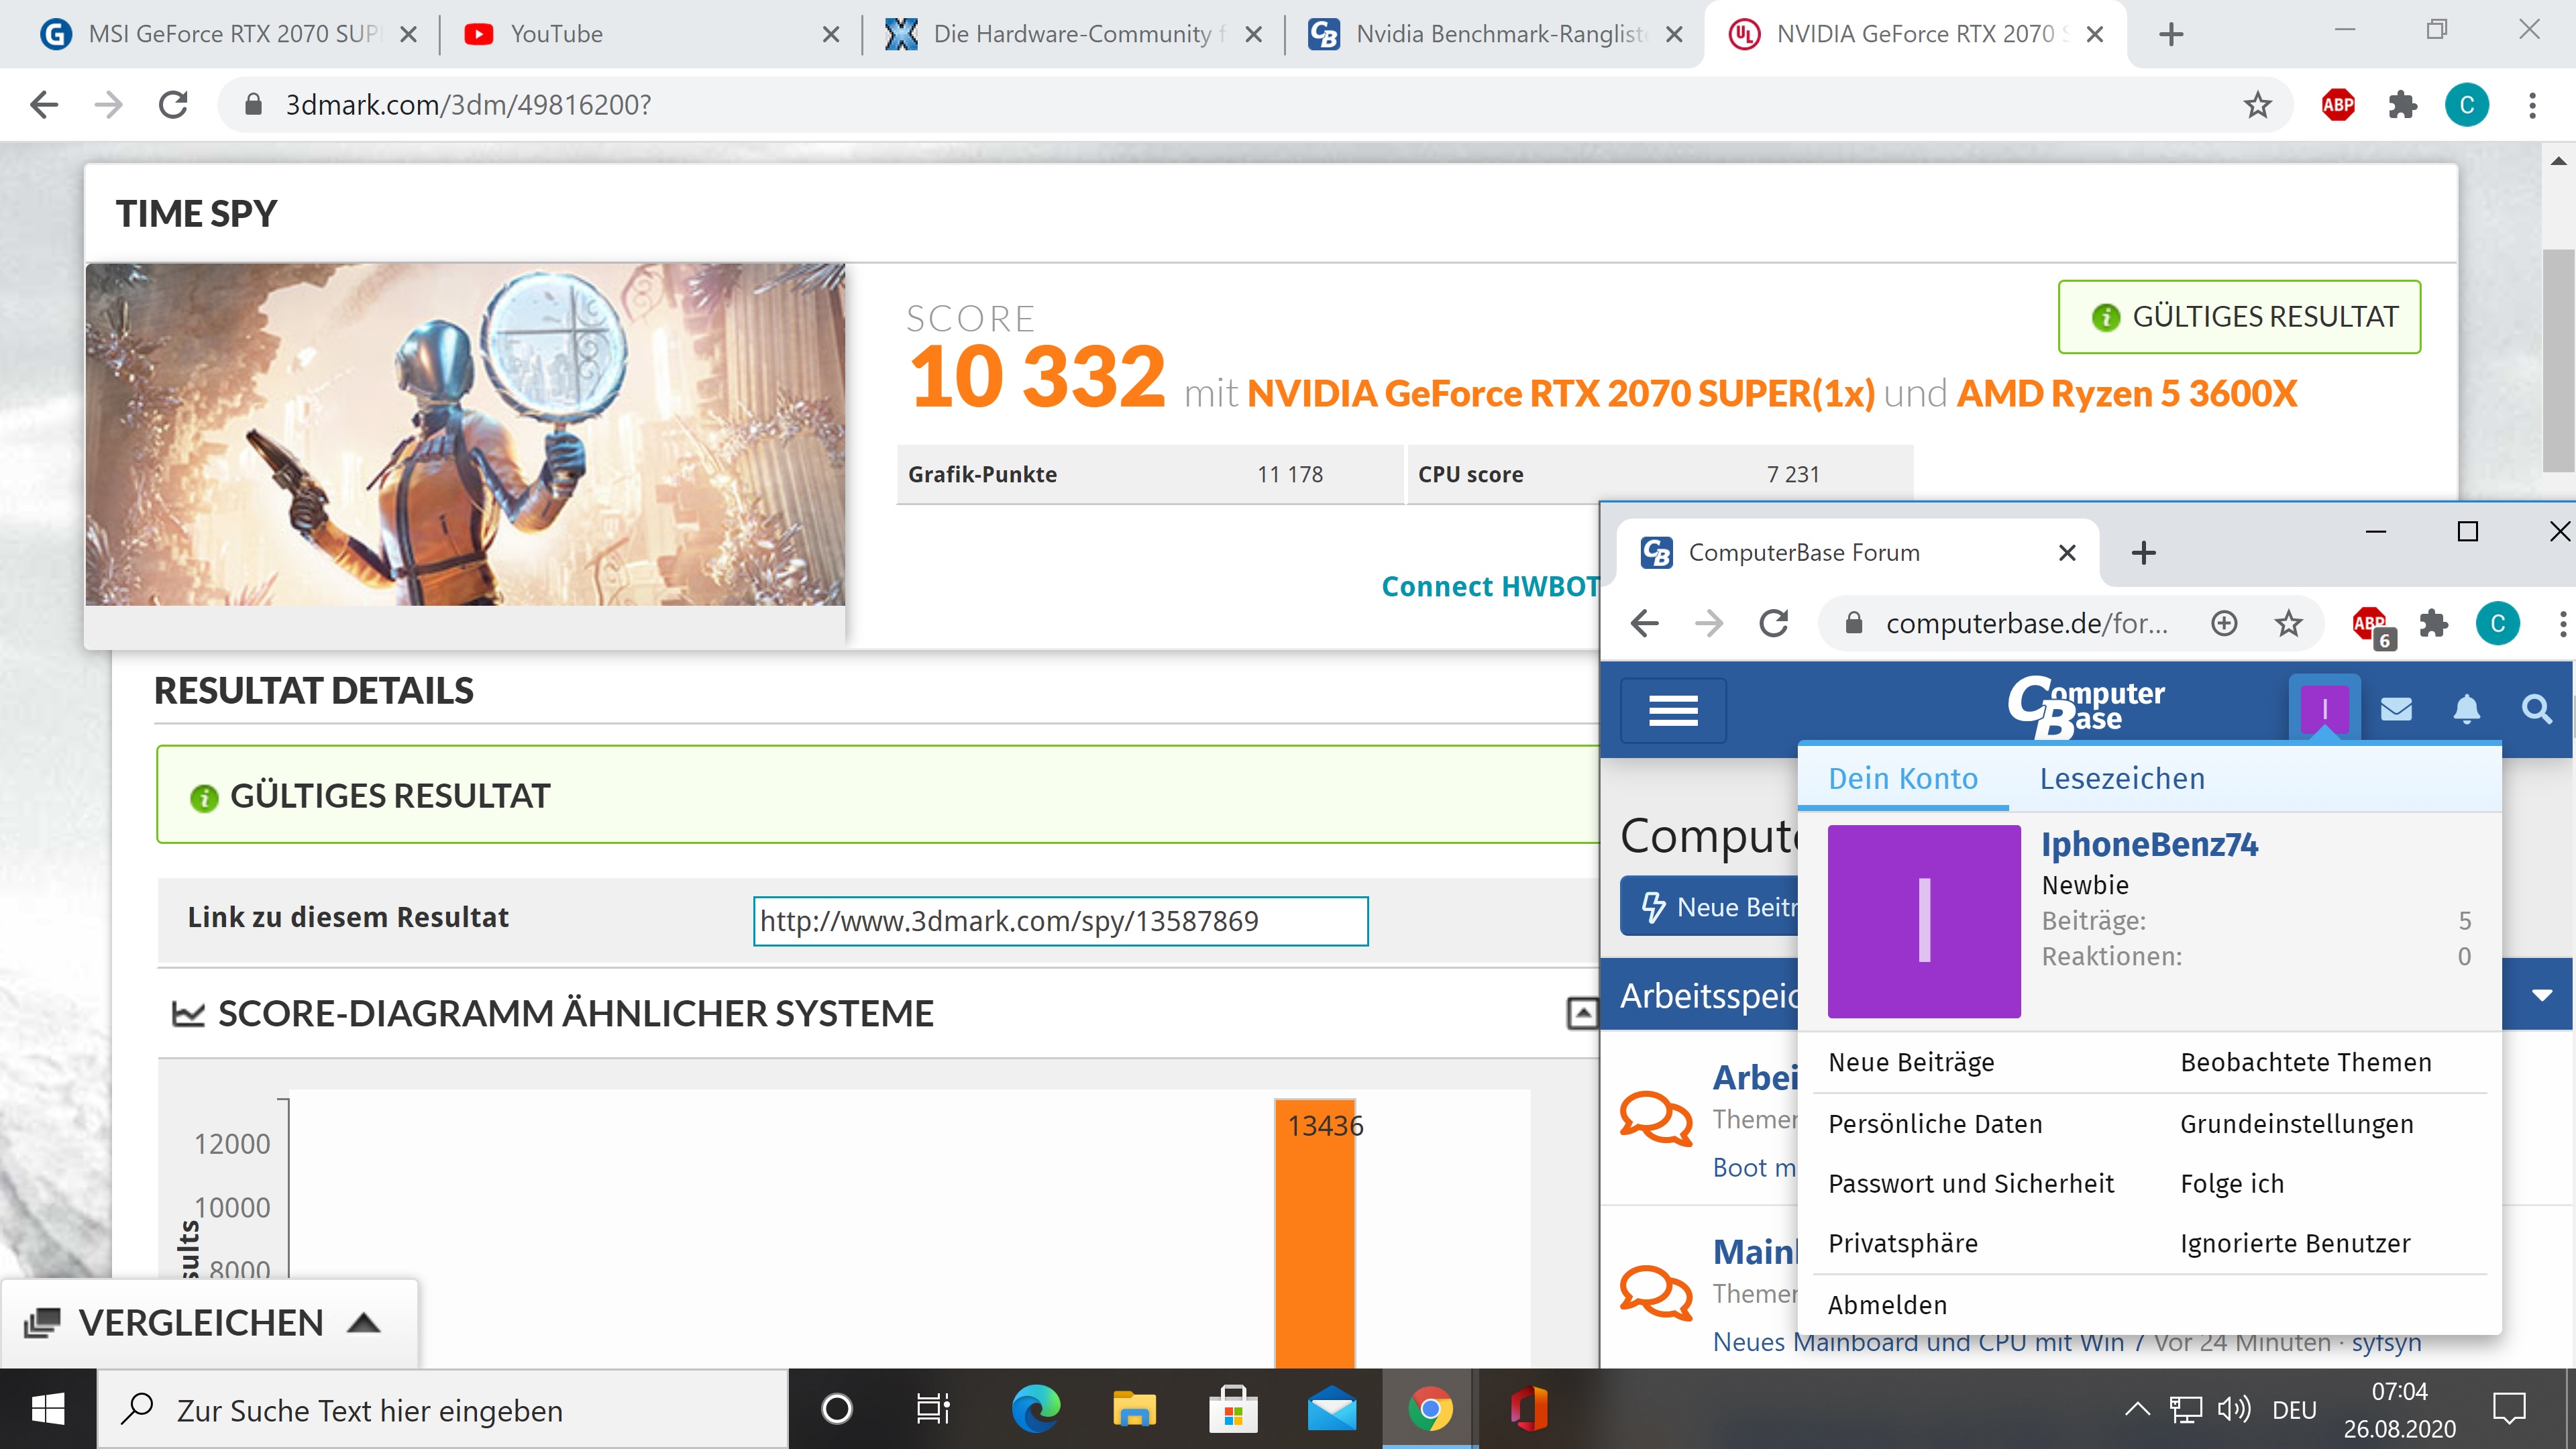Viewport: 2576px width, 1449px height.
Task: Click the result link text field
Action: 1060,921
